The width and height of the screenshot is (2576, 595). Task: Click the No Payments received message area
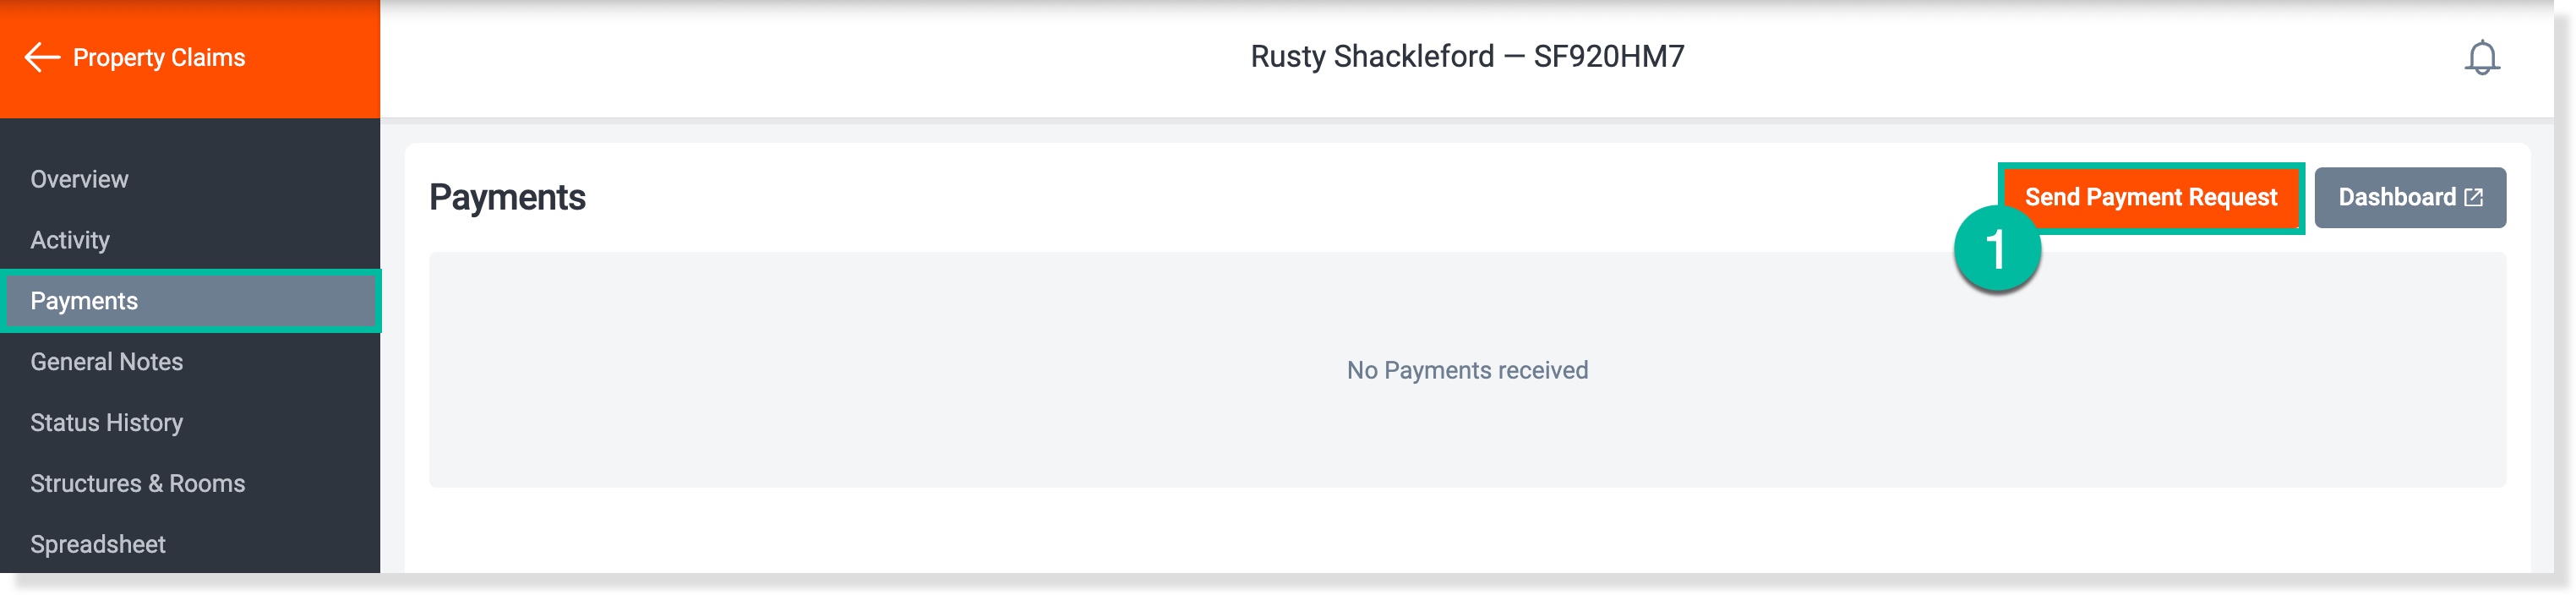click(1467, 370)
